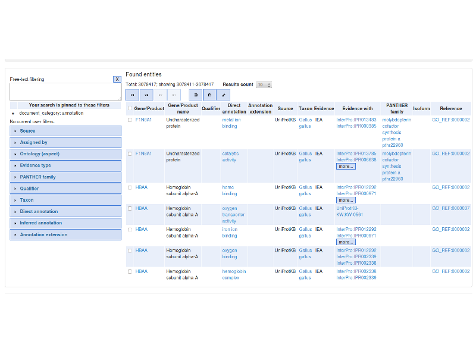Click the next page arrow button
This screenshot has height=357, width=476.
tap(160, 95)
